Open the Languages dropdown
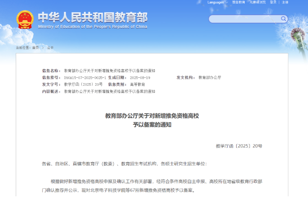Screen dimensions: 308x199 tap(218, 2)
